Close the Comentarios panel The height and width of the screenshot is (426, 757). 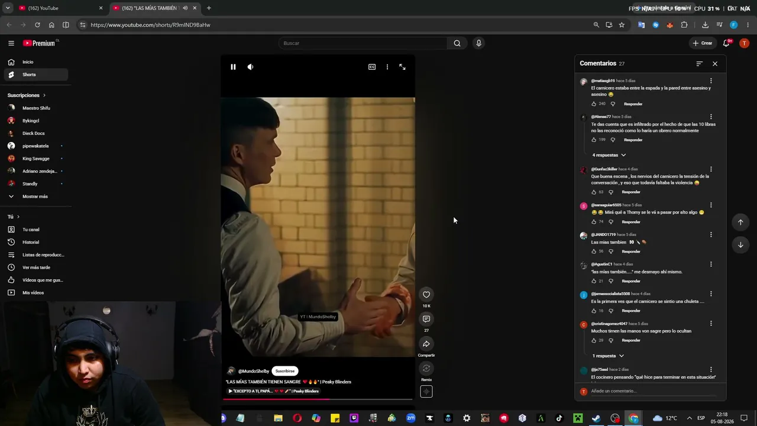(x=715, y=63)
